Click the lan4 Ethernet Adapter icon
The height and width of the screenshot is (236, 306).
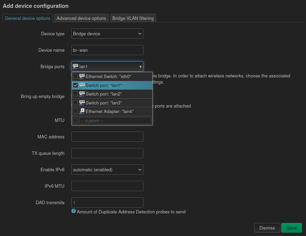point(82,111)
